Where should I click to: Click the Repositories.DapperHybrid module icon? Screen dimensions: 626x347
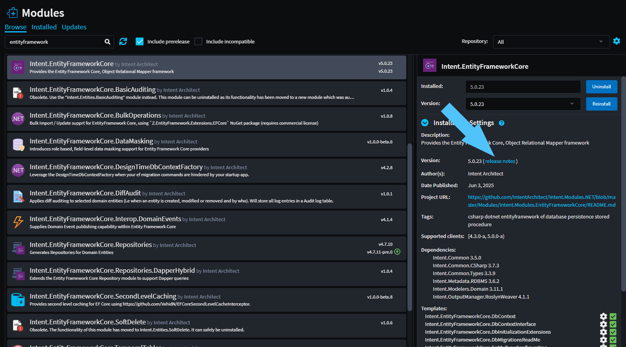[x=18, y=274]
